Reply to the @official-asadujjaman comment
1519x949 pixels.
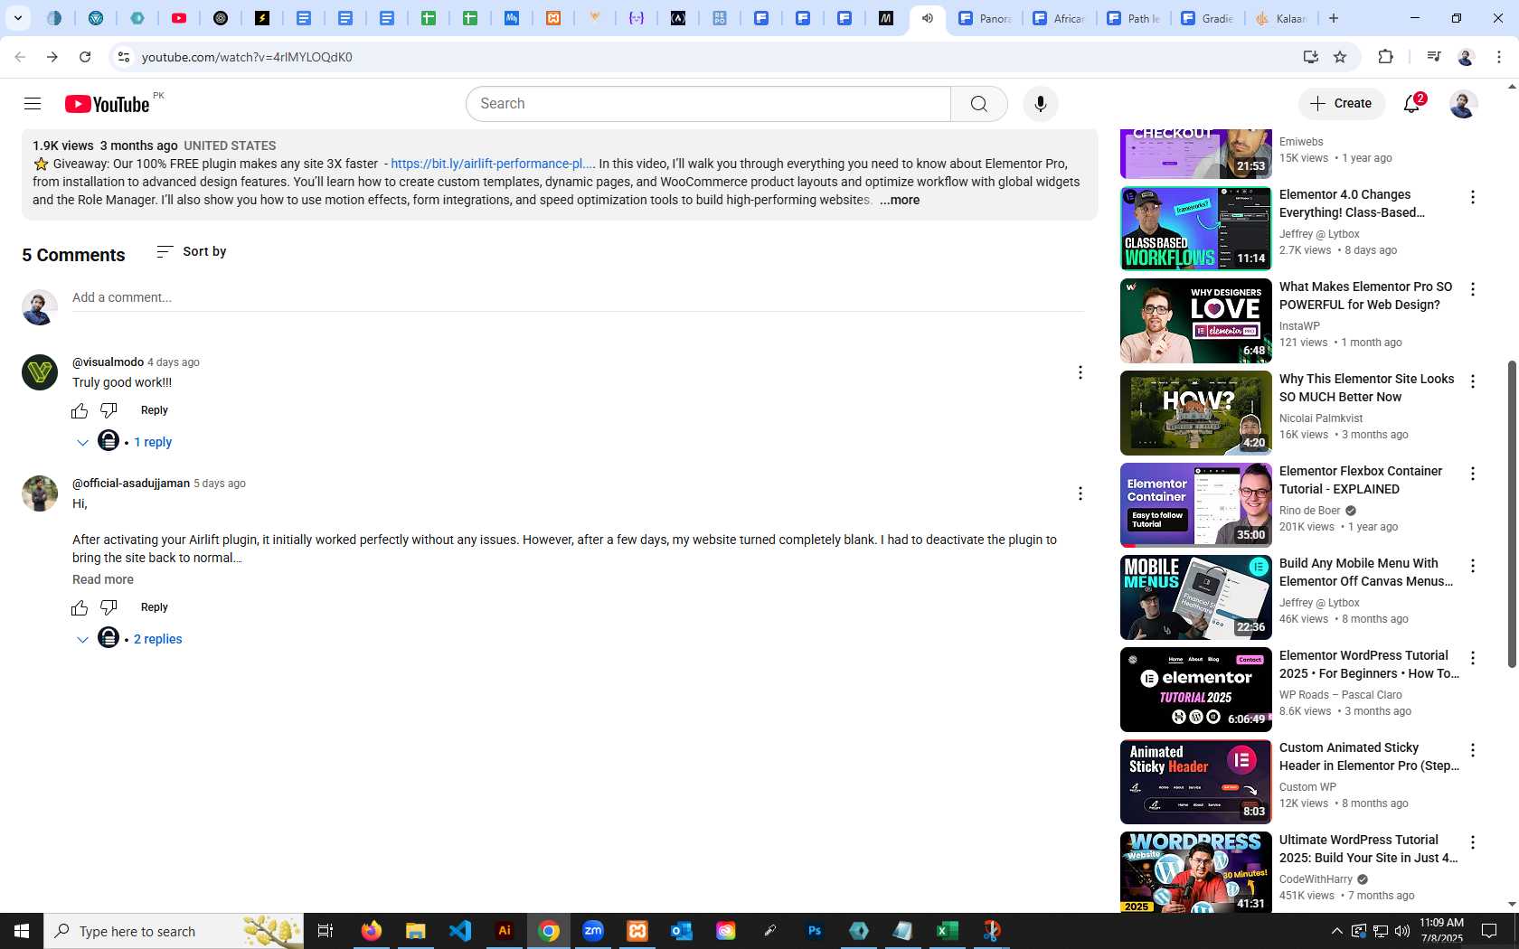[155, 607]
